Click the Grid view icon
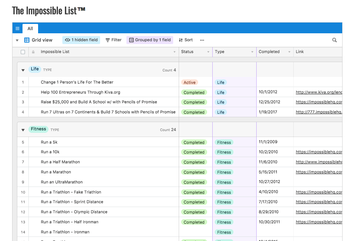Screen dimensions: 355x241 point(27,40)
